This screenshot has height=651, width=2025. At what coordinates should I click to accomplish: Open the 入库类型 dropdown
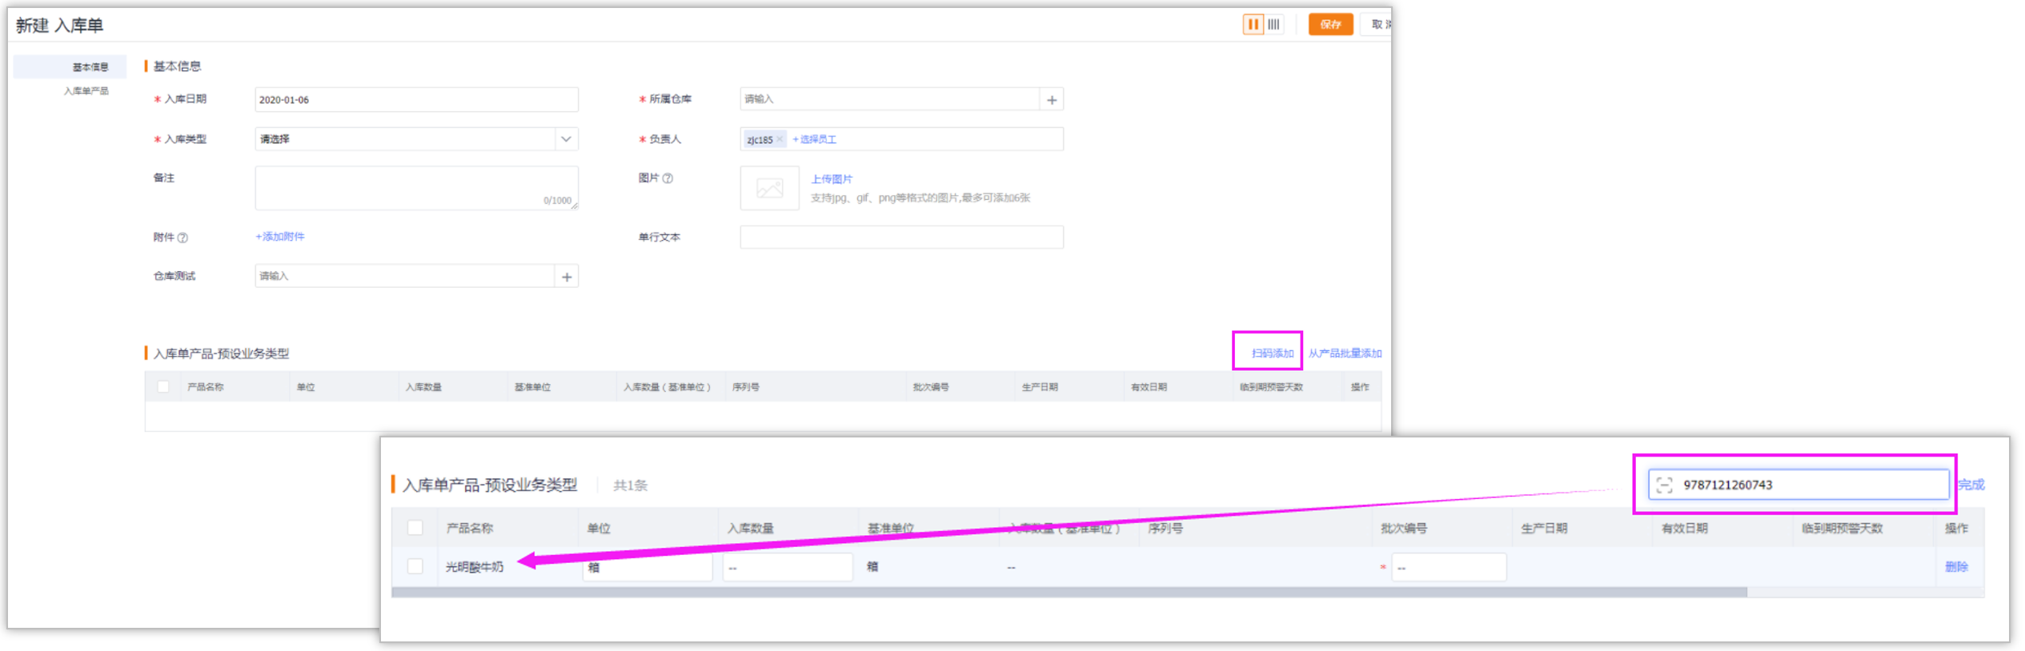pyautogui.click(x=416, y=139)
